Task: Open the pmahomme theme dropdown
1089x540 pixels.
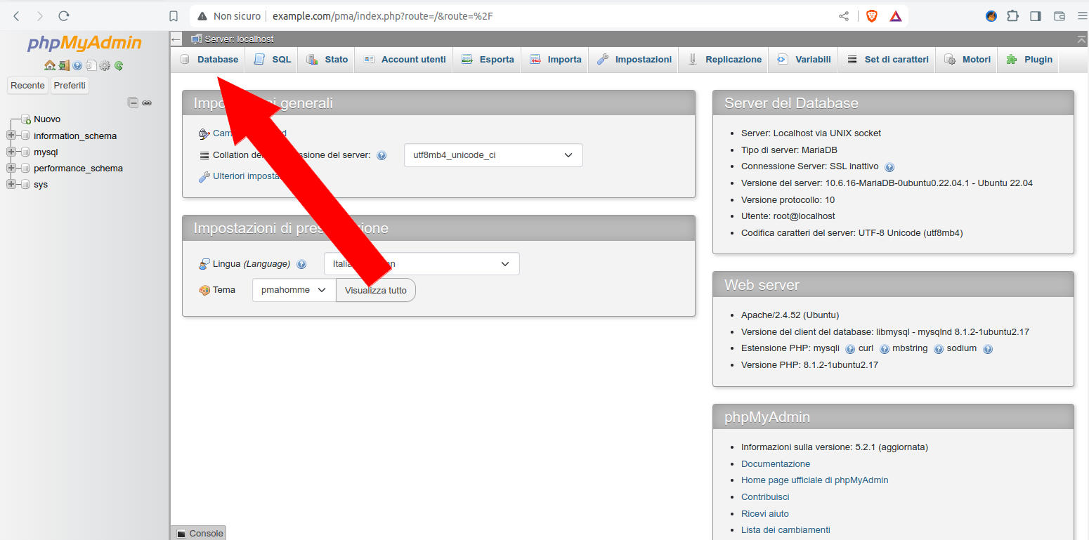Action: [x=294, y=290]
